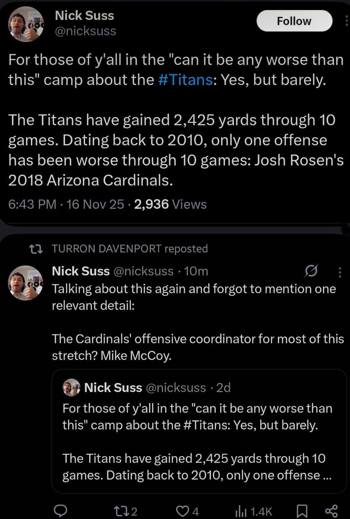The height and width of the screenshot is (519, 350).
Task: Open the Grok slash icon on second post
Action: [310, 271]
